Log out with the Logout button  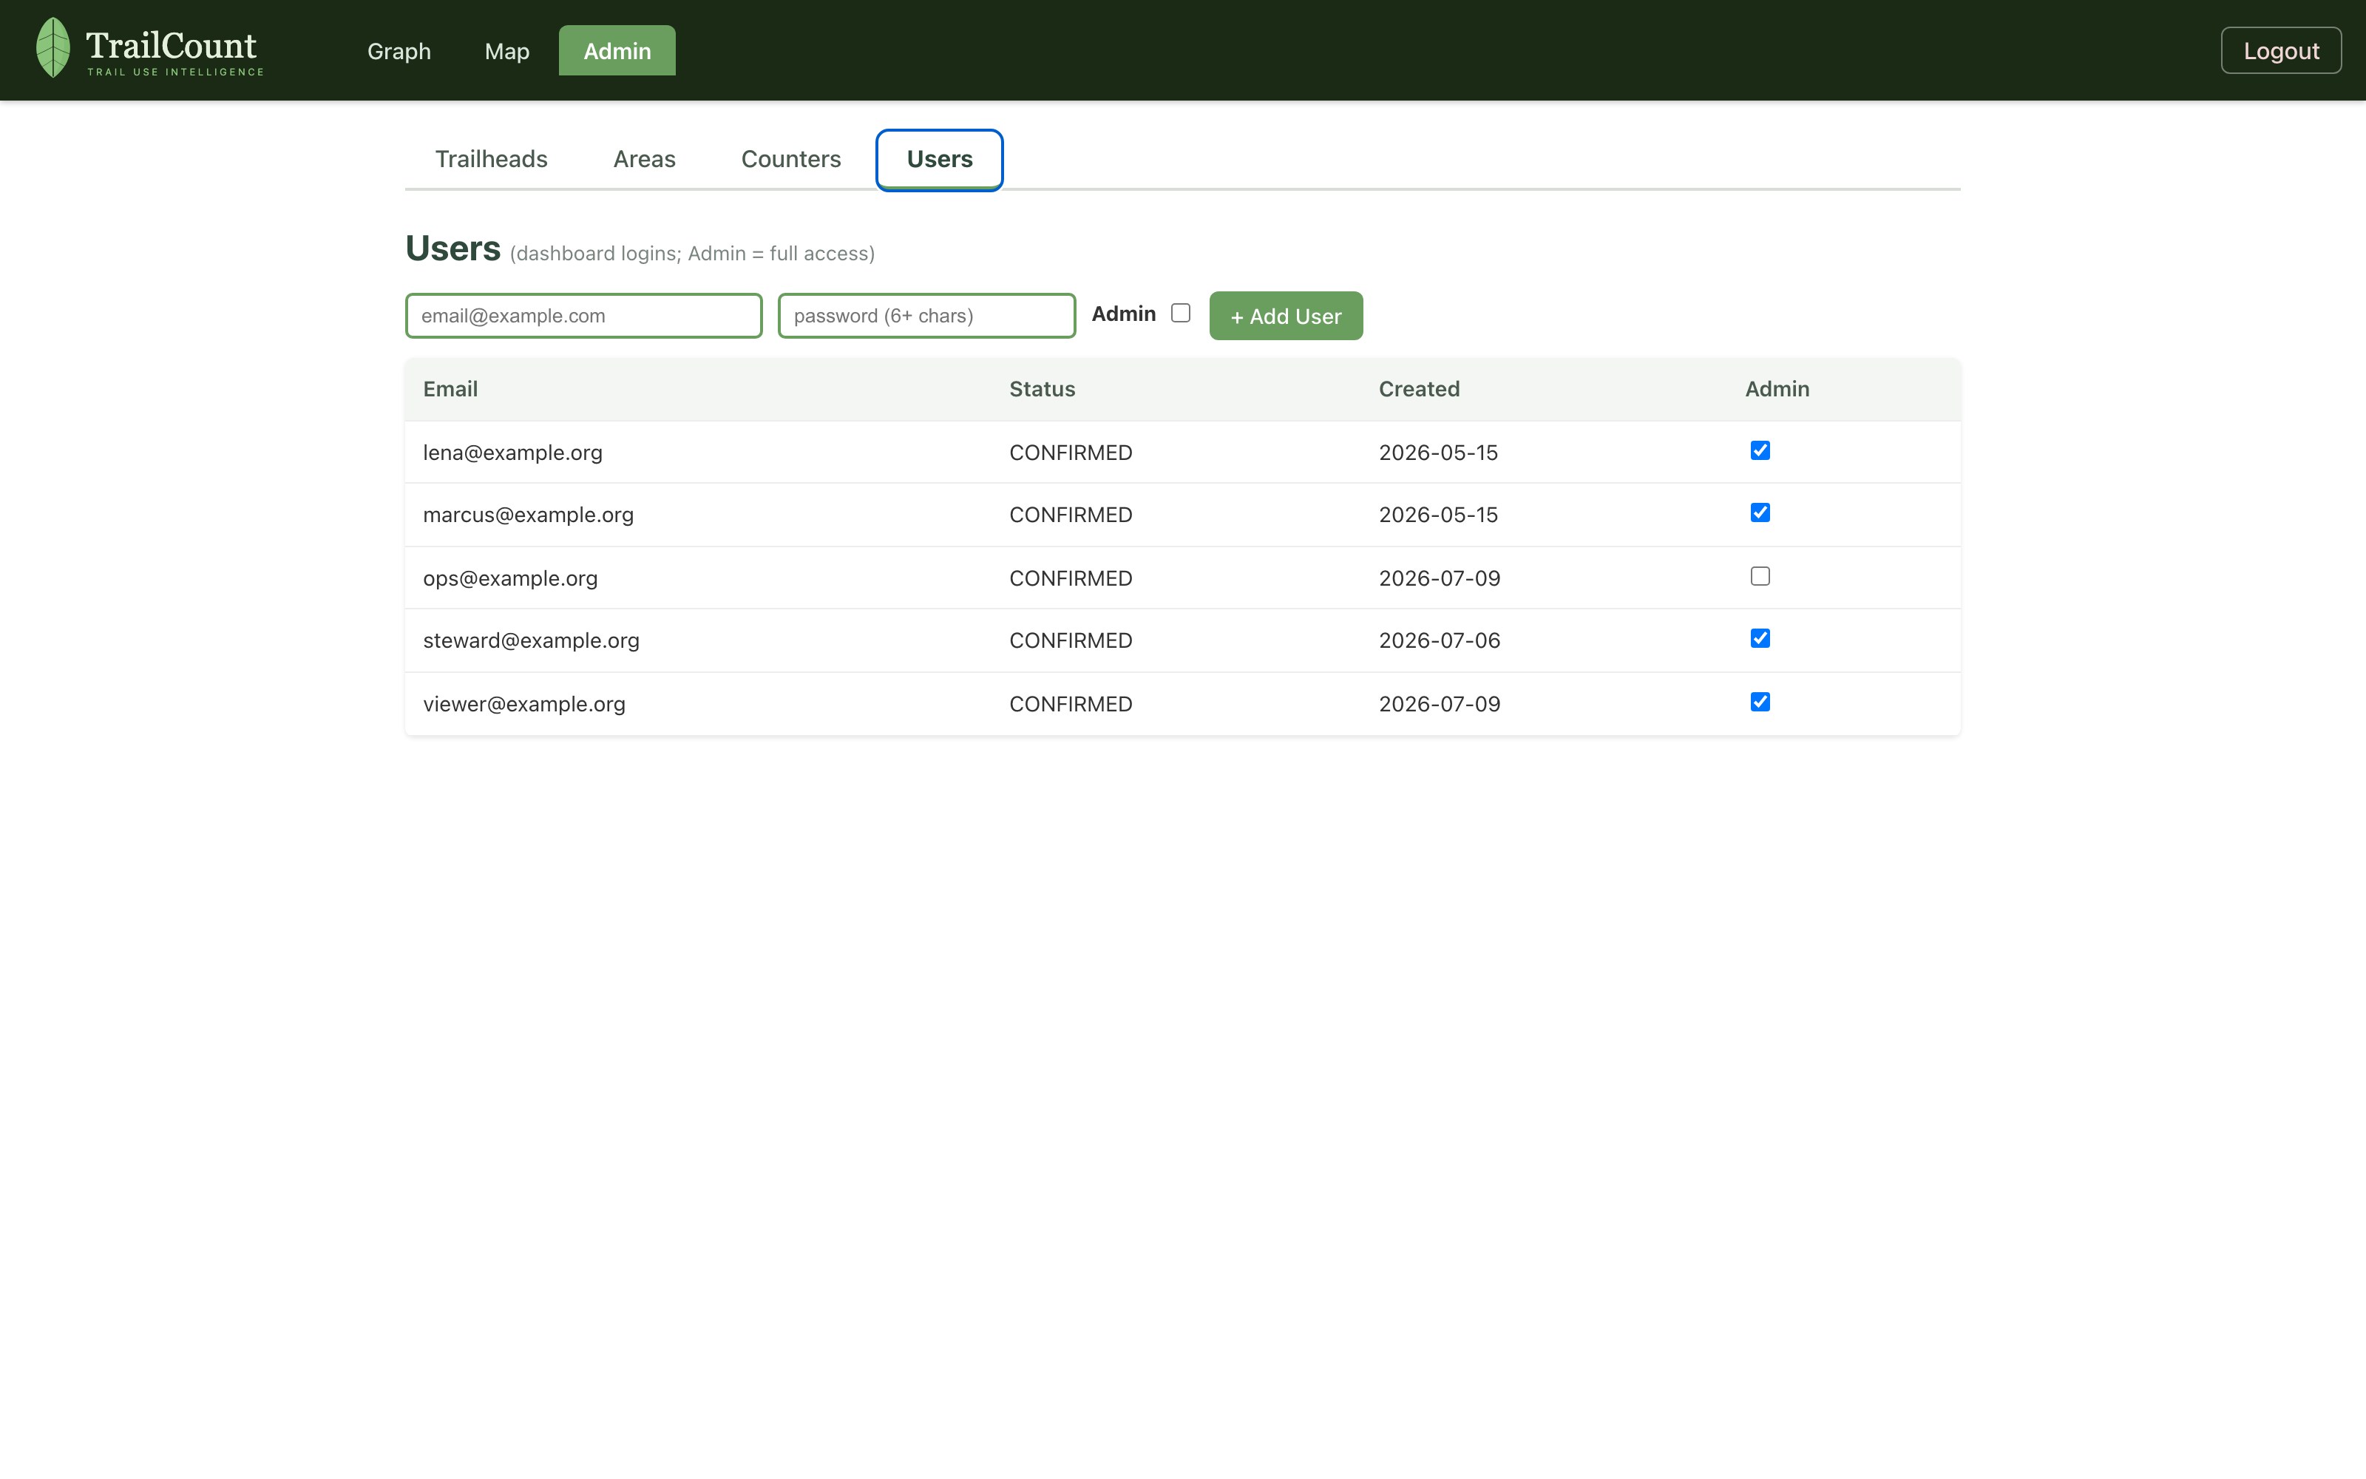pyautogui.click(x=2281, y=51)
